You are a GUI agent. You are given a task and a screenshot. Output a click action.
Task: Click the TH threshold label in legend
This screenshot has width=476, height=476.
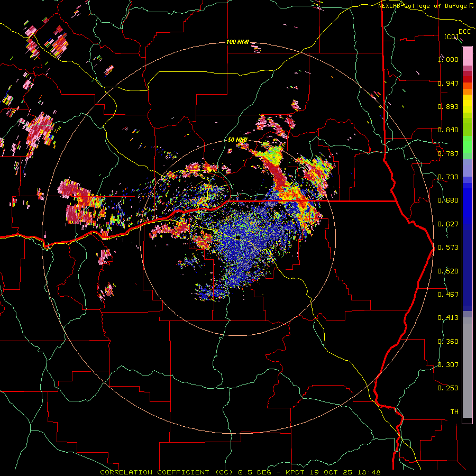454,412
